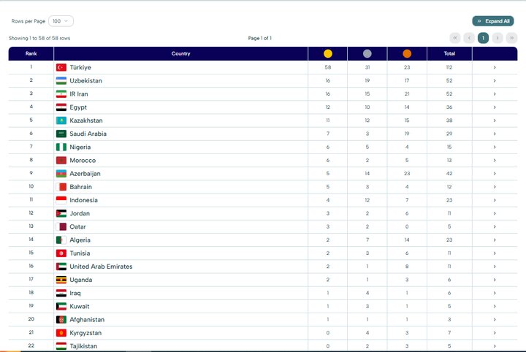The height and width of the screenshot is (352, 526).
Task: Click the Uzbekistan flag icon
Action: [x=61, y=80]
